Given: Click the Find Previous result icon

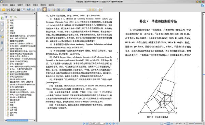Looking at the screenshot, I should [90, 10].
